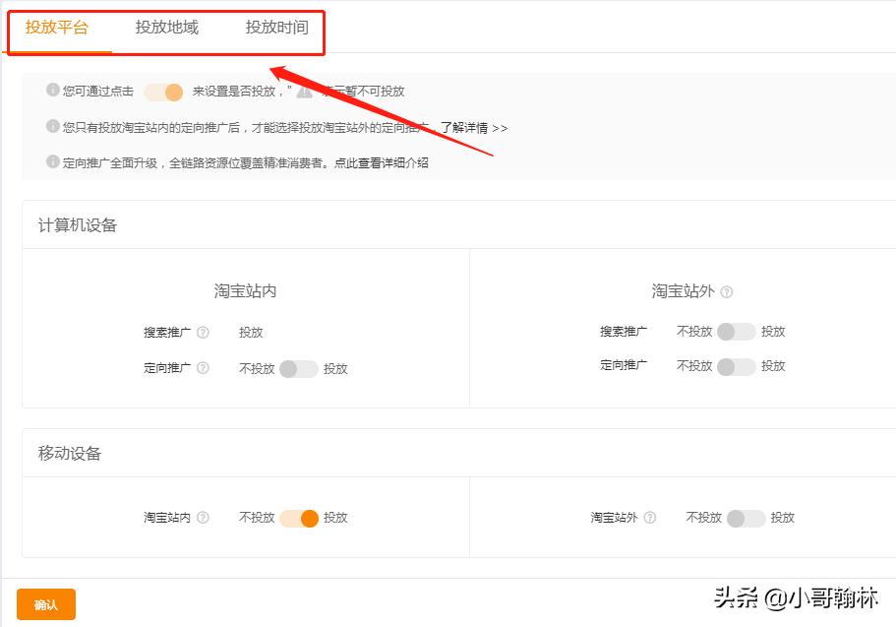
Task: Click the 确认 confirm button
Action: tap(45, 604)
